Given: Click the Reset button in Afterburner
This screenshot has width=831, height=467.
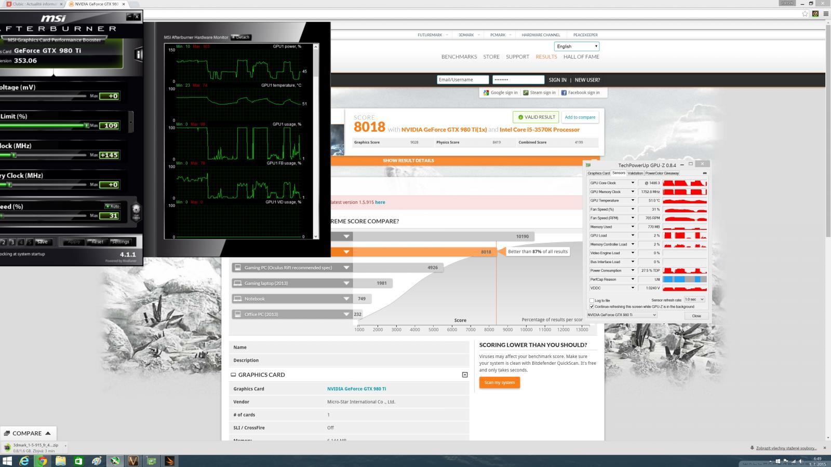Looking at the screenshot, I should (97, 242).
